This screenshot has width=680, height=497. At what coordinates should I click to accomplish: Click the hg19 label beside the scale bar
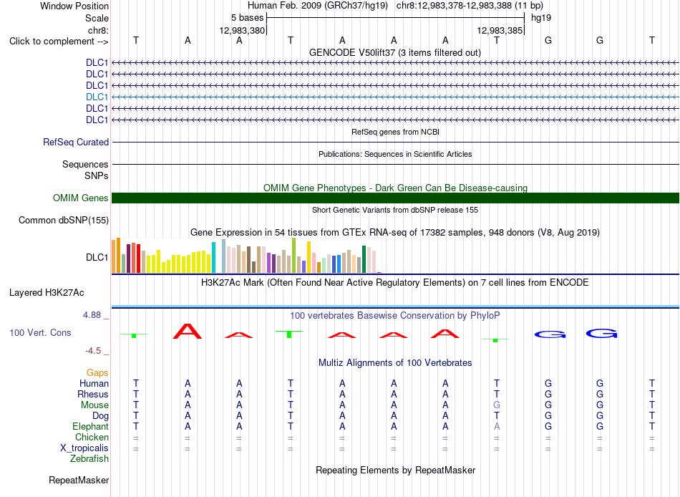[541, 18]
